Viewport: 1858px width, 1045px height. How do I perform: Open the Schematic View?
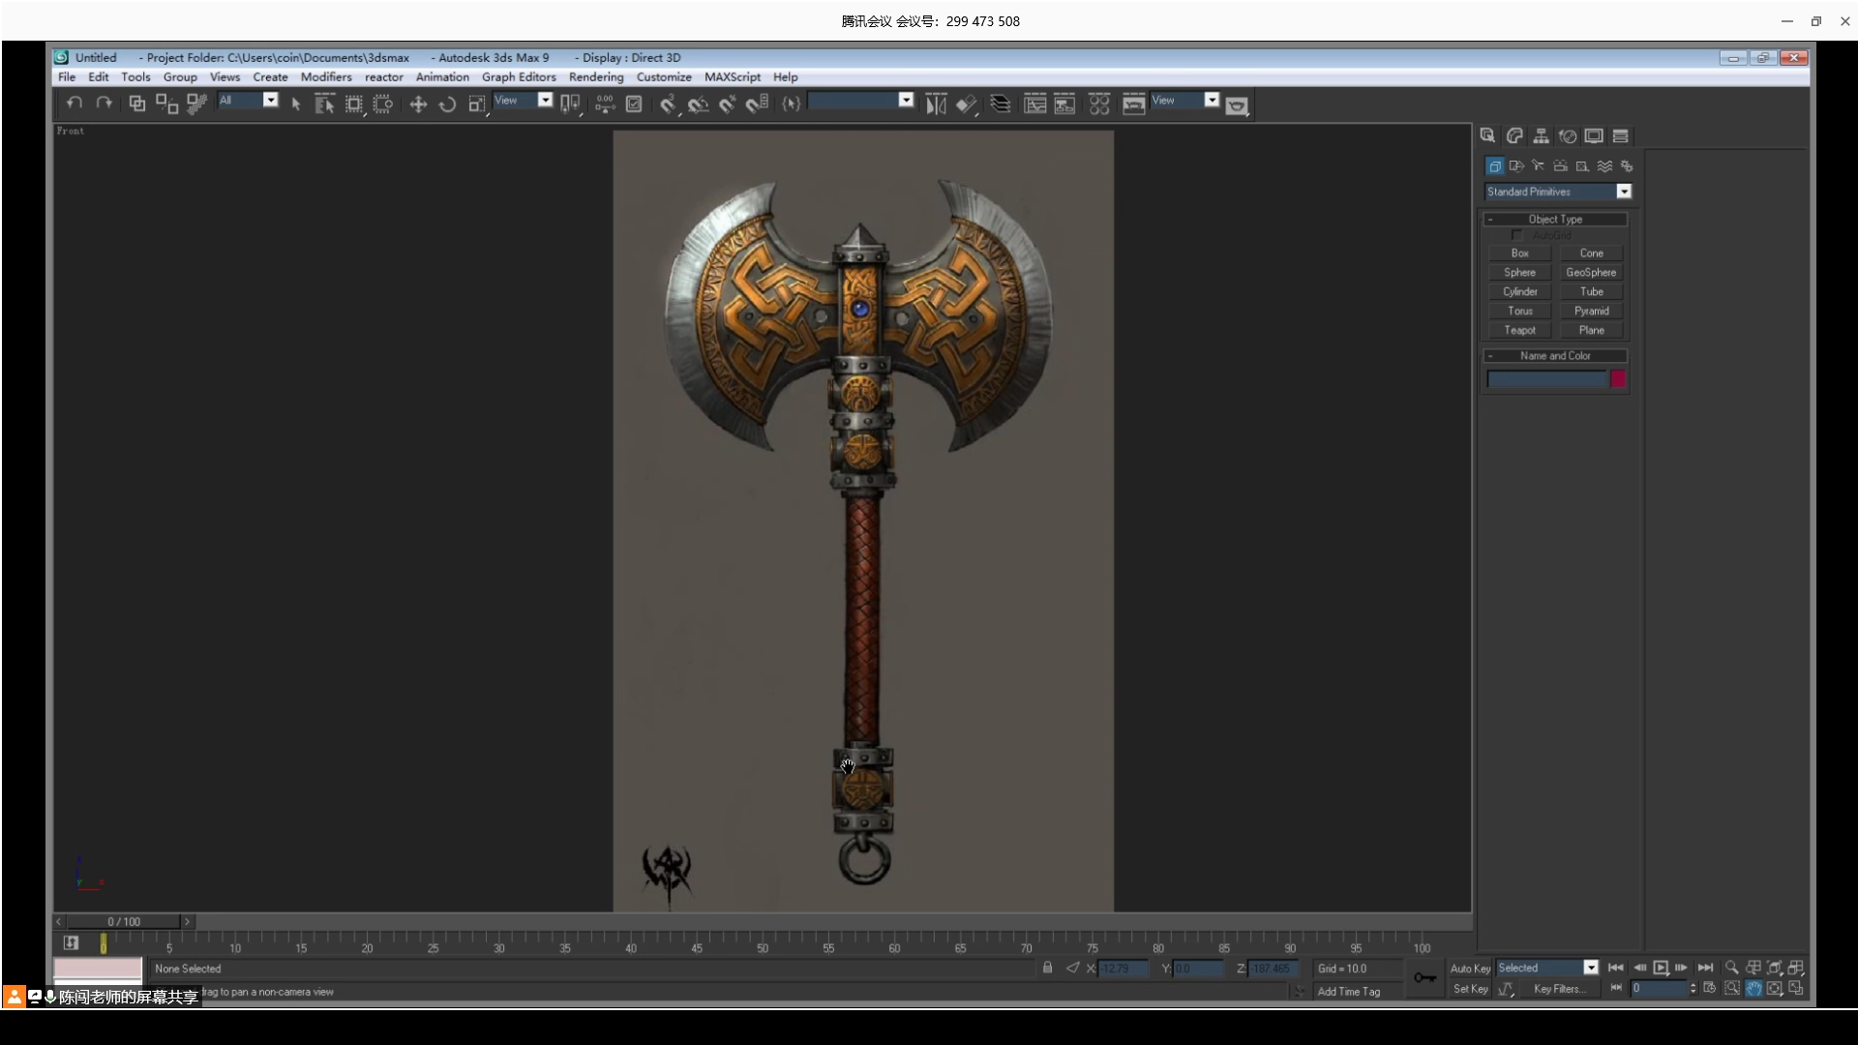[1064, 104]
